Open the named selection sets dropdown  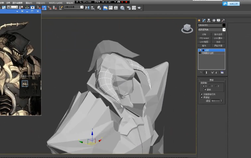[82, 7]
